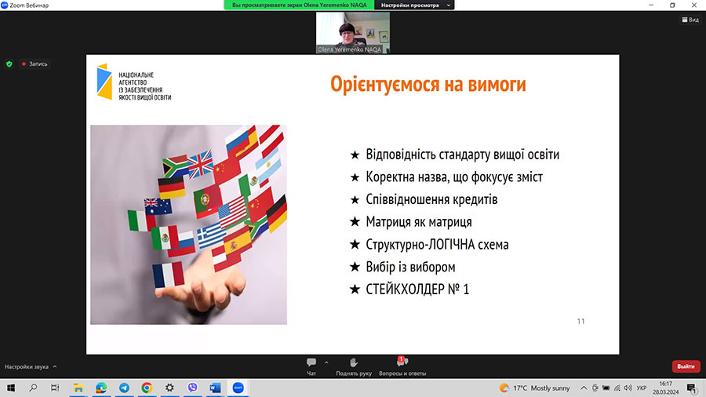Select Olena Yeremenko video thumbnail
This screenshot has height=397, width=706.
click(352, 32)
